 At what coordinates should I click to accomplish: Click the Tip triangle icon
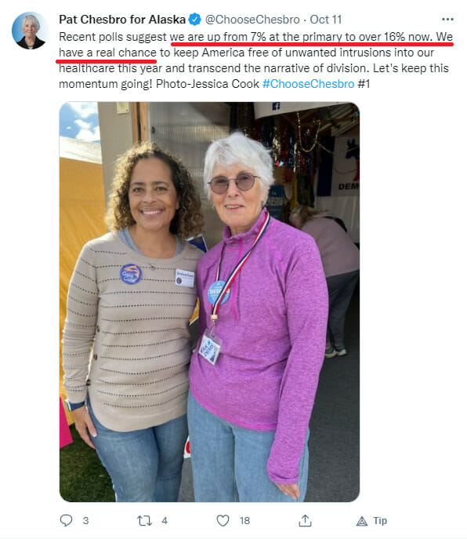[x=361, y=522]
